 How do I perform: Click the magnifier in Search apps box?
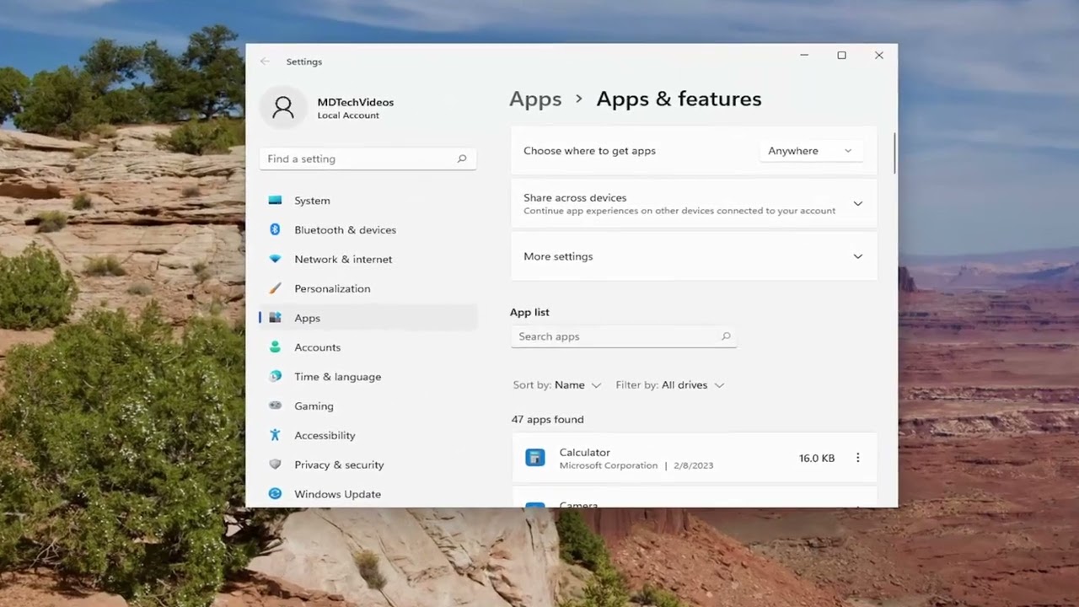point(726,336)
